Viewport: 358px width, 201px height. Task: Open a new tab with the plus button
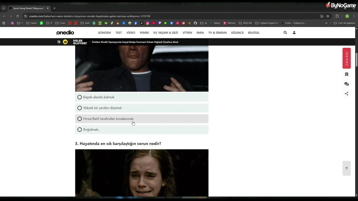(54, 8)
